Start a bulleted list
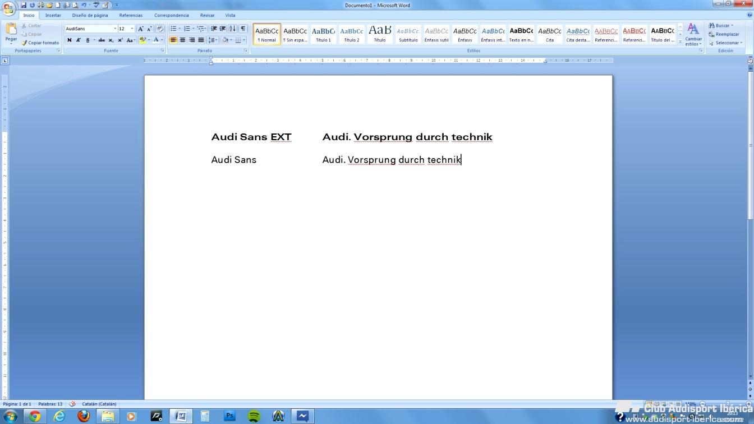This screenshot has height=424, width=754. click(173, 29)
